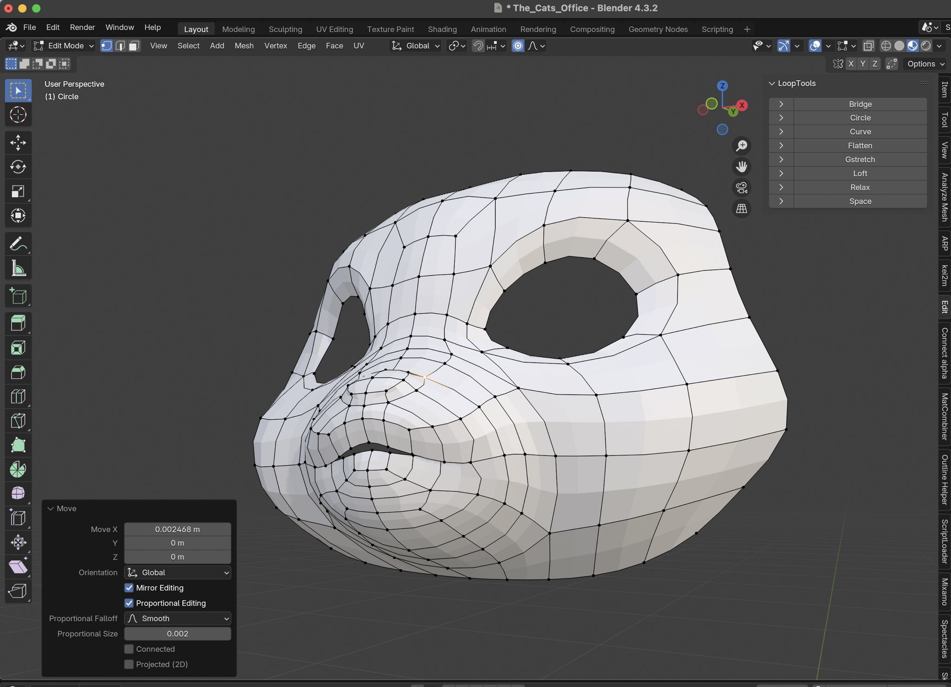This screenshot has width=951, height=687.
Task: Open Orientation Global dropdown in Move panel
Action: (177, 572)
